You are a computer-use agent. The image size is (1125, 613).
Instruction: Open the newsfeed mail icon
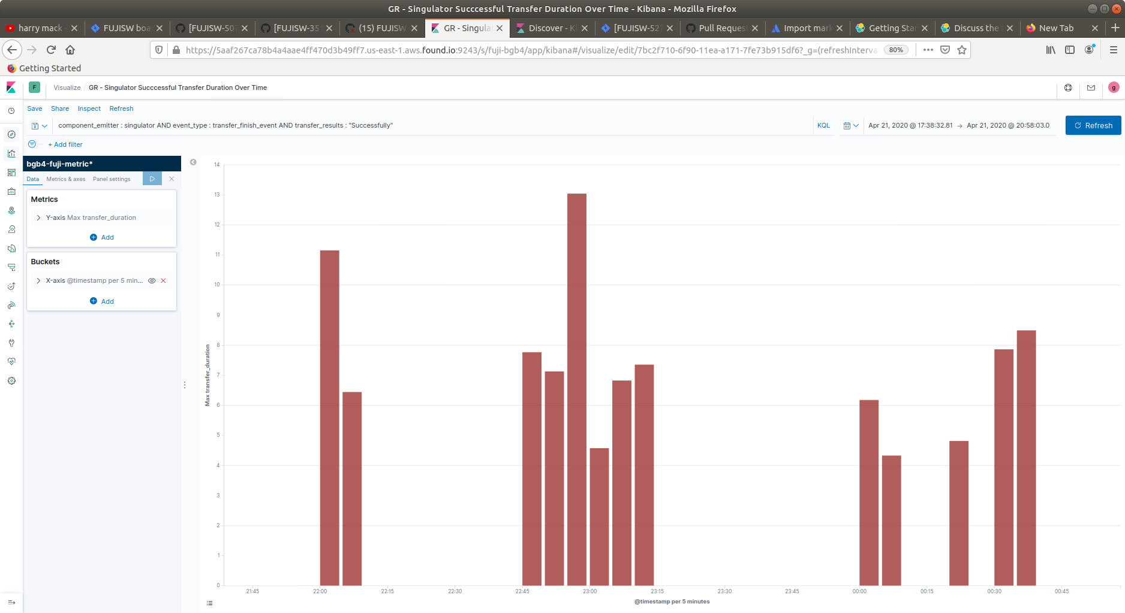tap(1091, 87)
